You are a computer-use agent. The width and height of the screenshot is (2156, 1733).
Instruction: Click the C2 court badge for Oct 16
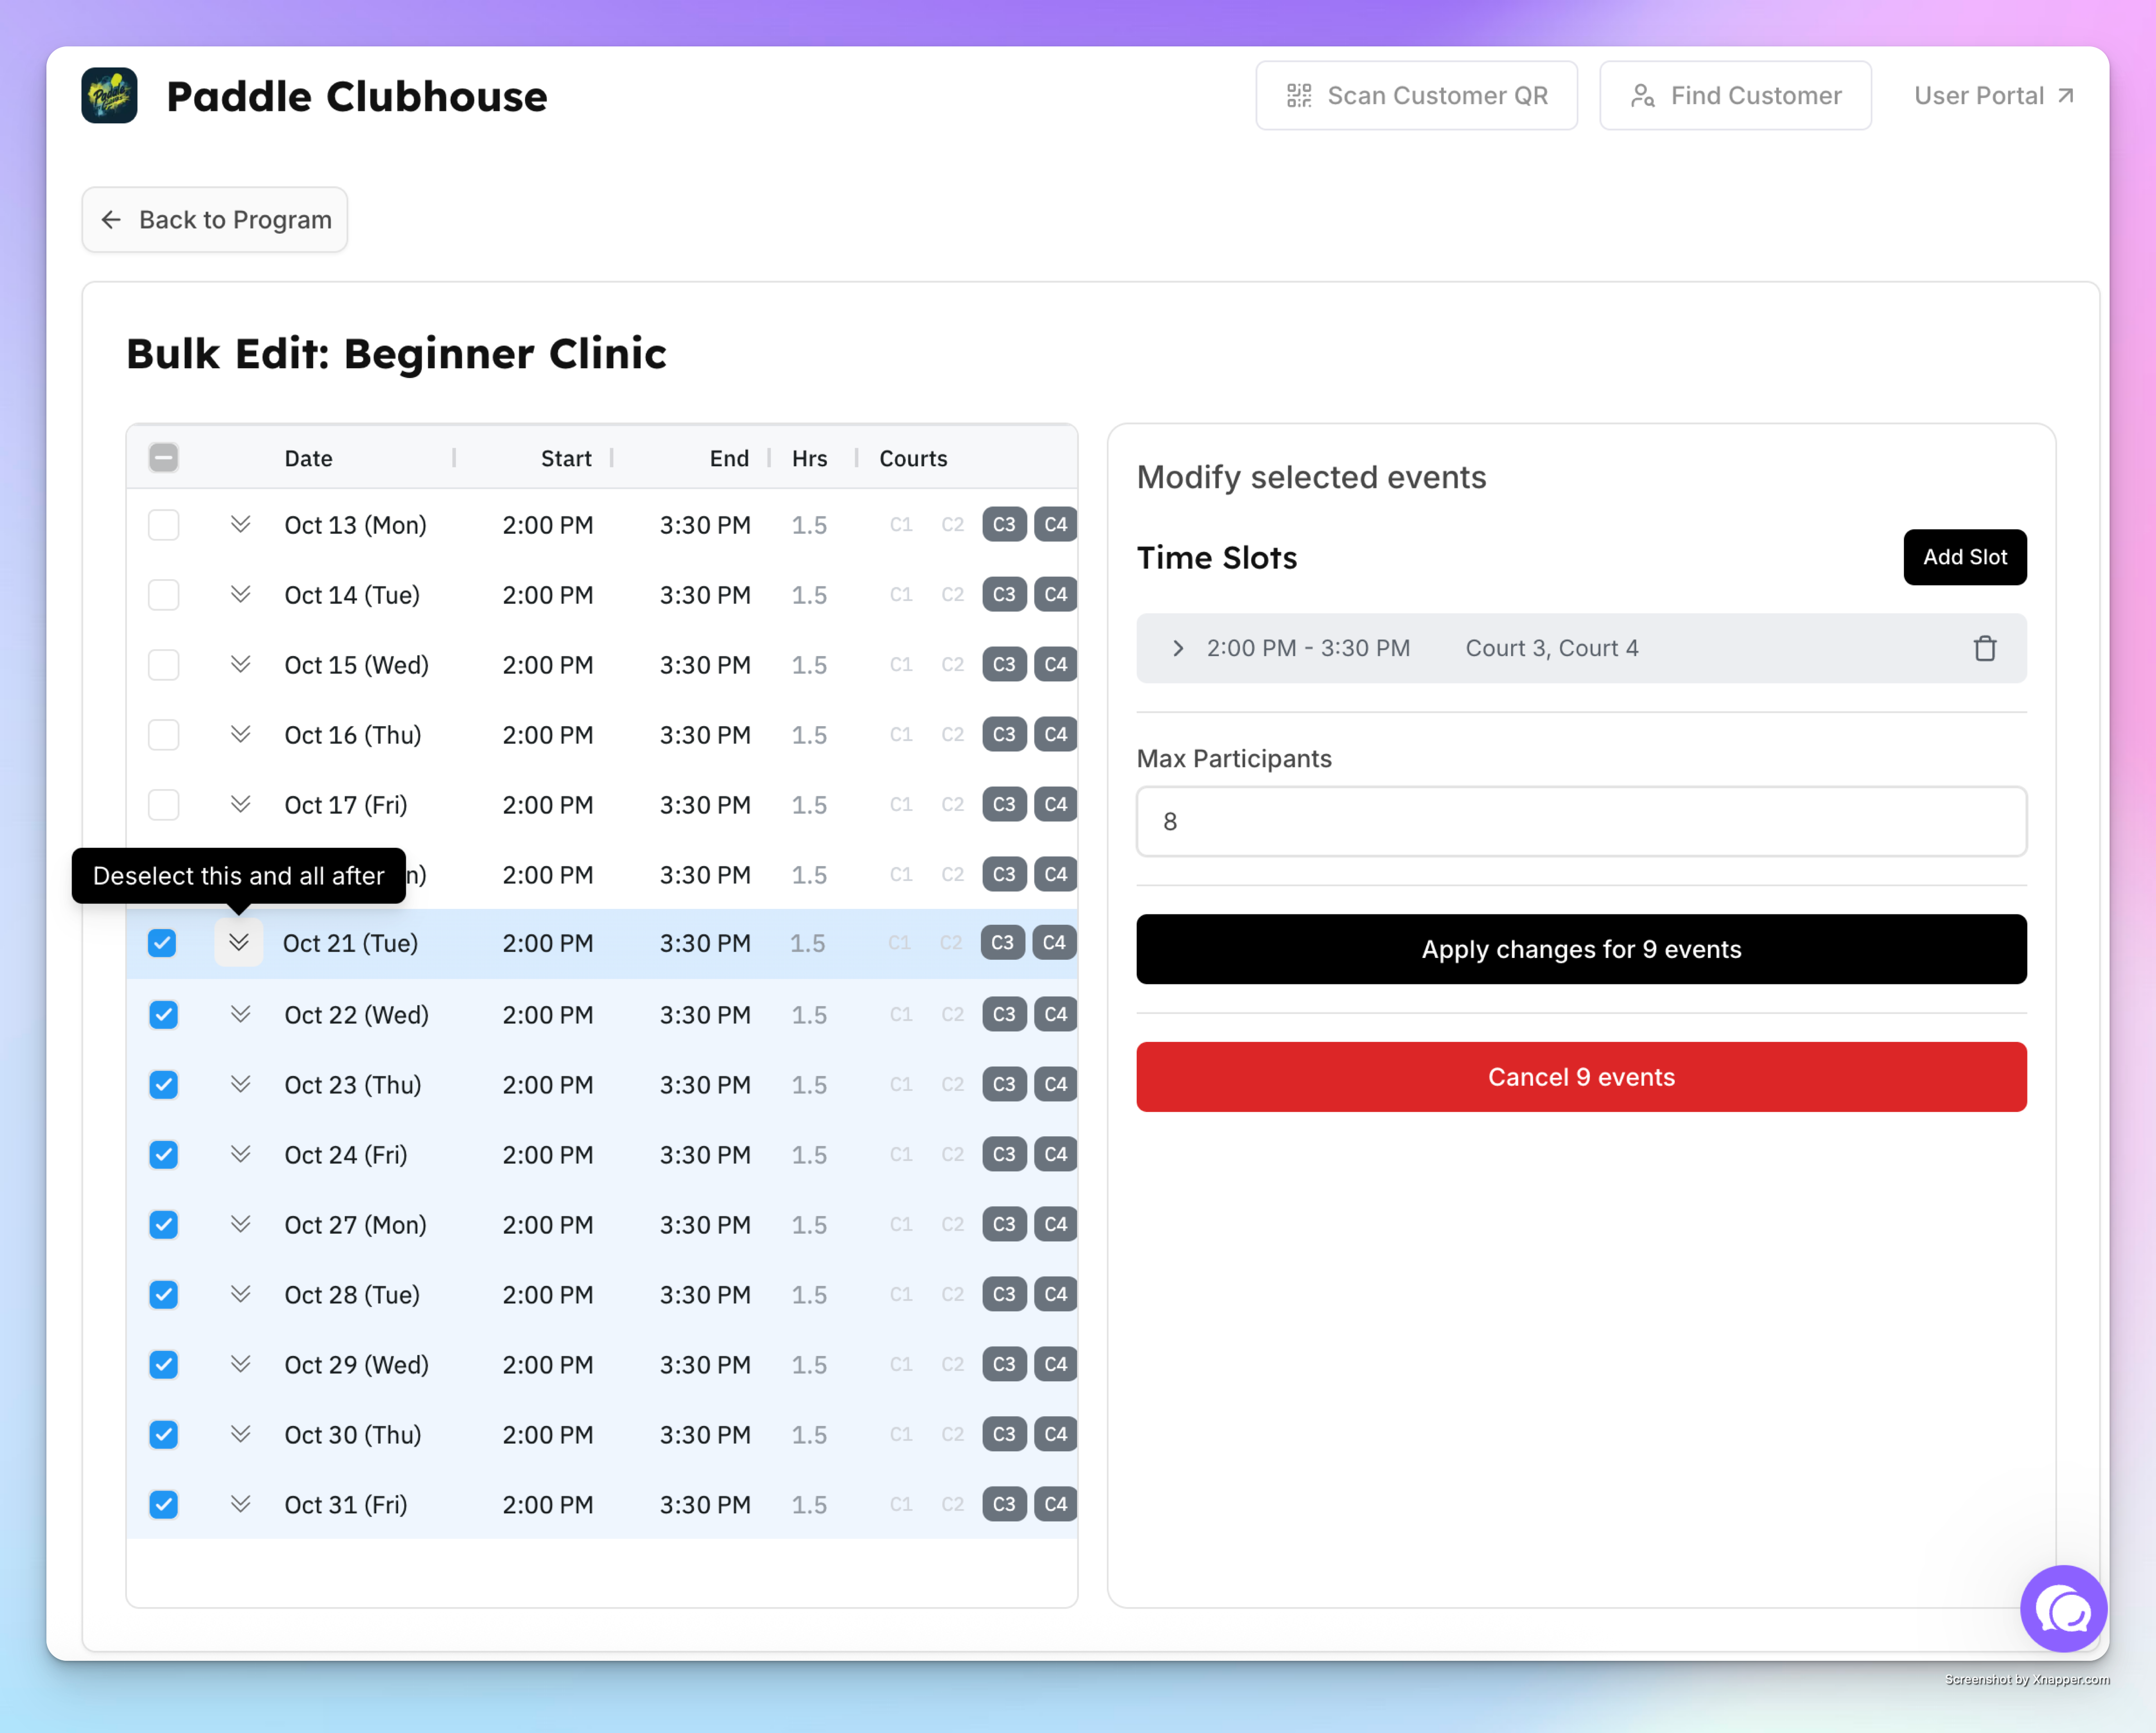(x=952, y=735)
